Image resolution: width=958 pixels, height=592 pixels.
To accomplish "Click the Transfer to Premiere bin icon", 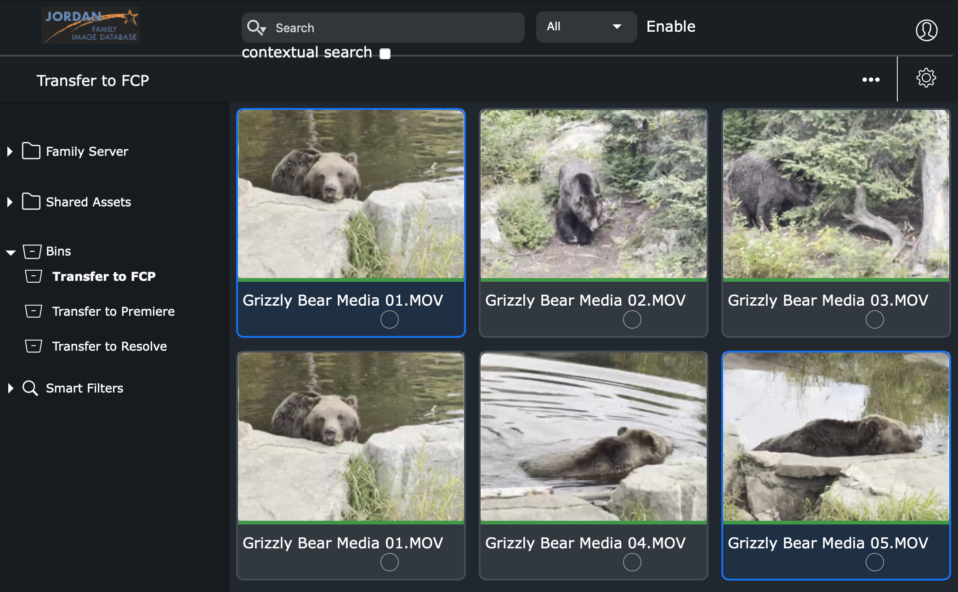I will click(x=34, y=311).
